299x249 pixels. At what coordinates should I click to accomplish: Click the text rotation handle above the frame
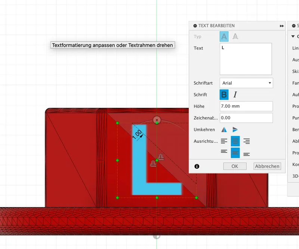point(157,120)
